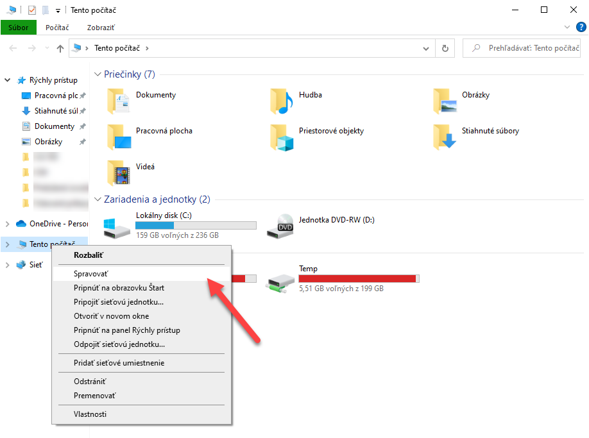Switch to the Zobraziť ribbon tab
The height and width of the screenshot is (438, 589).
101,28
